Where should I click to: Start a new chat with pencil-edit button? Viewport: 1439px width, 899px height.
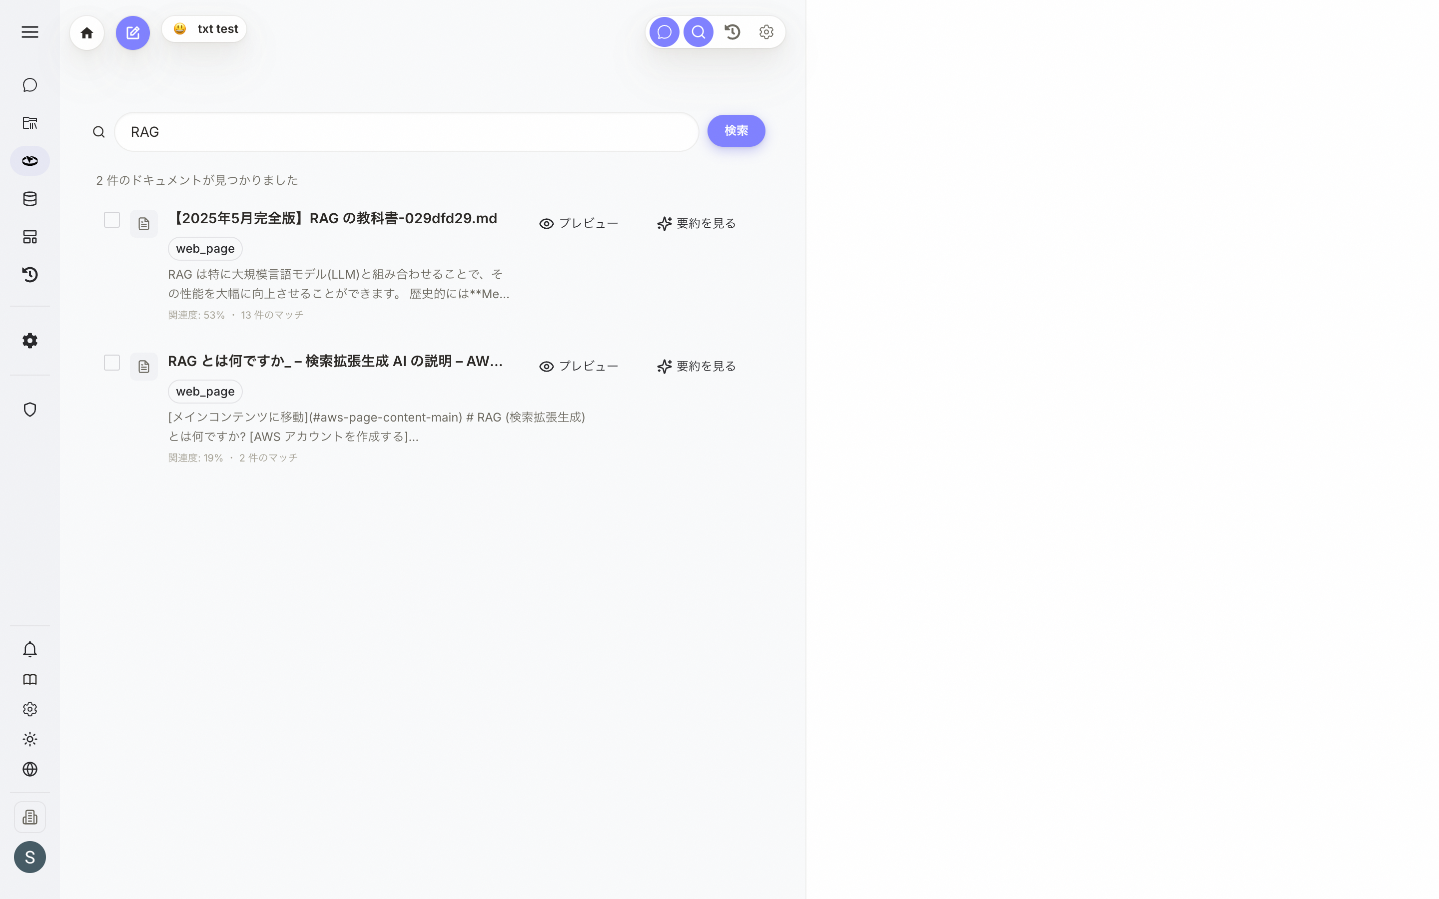pos(132,32)
